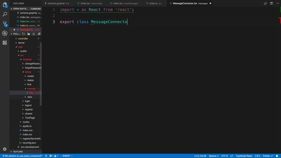Open the Debug view icon

coord(5,33)
